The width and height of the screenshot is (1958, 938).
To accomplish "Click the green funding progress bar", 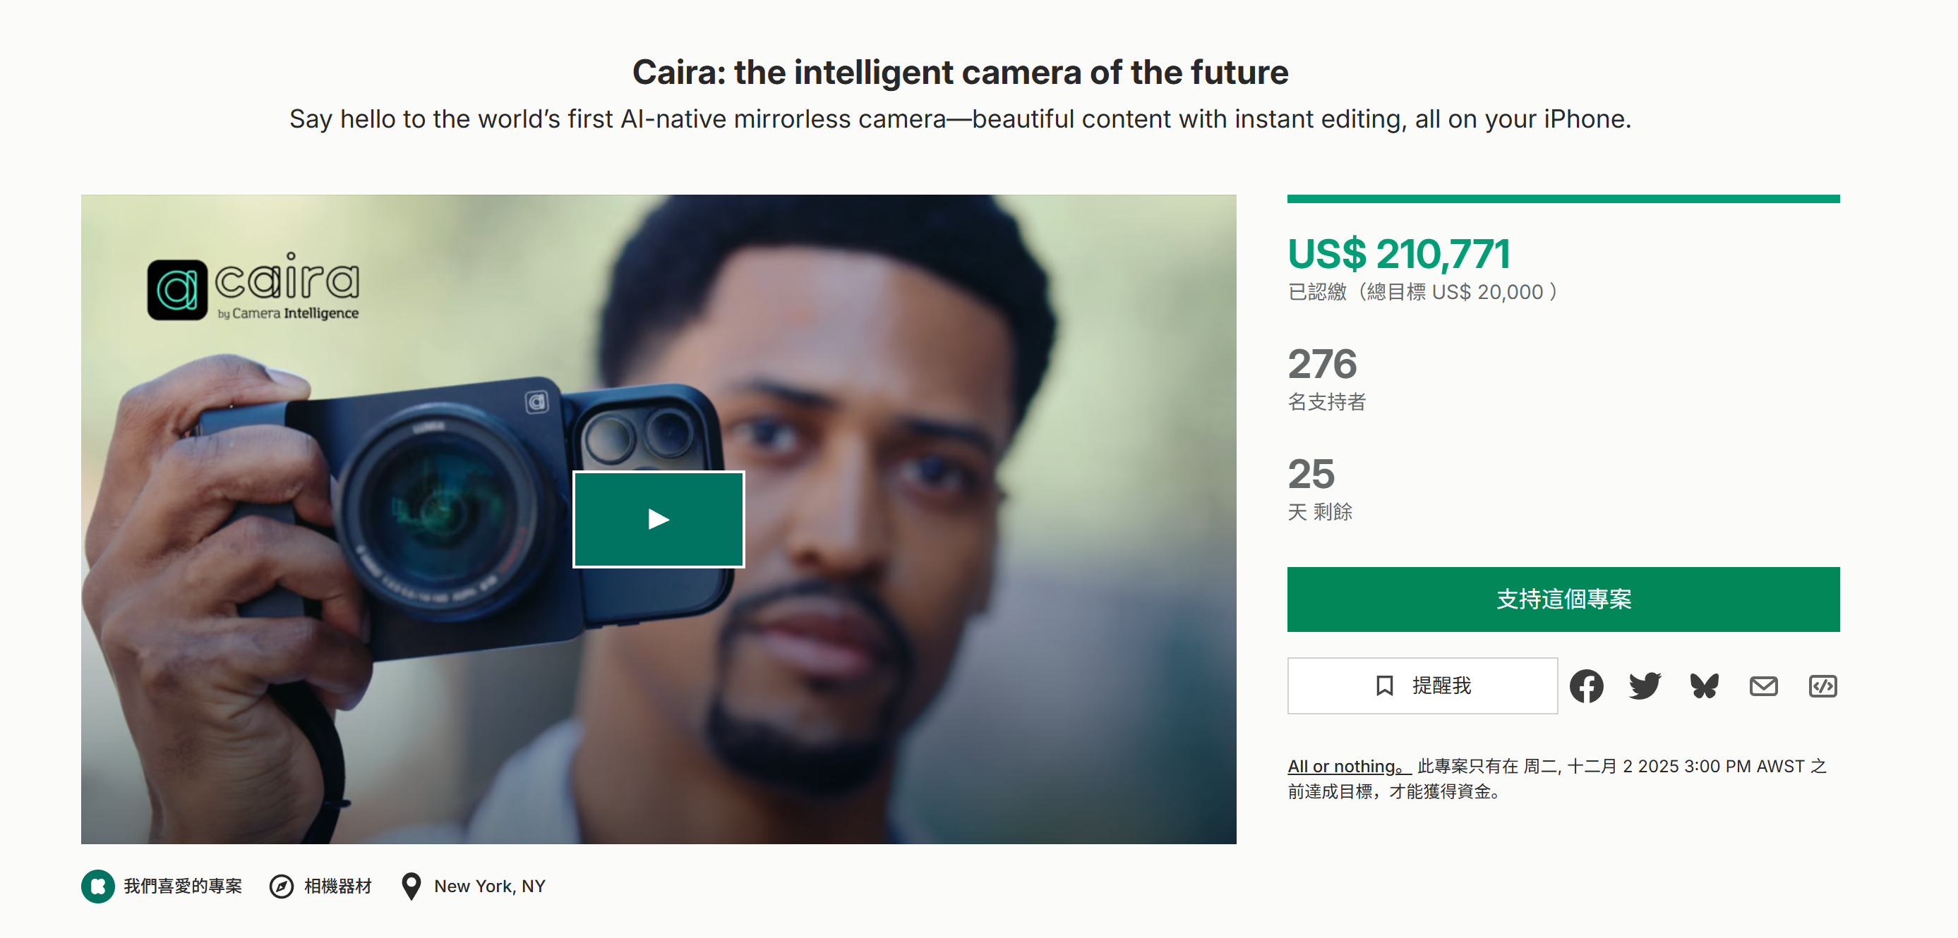I will pos(1563,199).
